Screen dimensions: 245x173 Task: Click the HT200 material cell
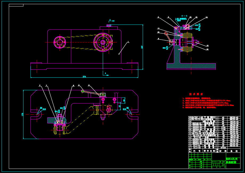223,148
